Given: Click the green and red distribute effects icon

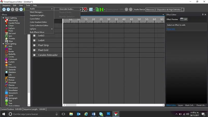Looking at the screenshot, I should pos(101,9).
